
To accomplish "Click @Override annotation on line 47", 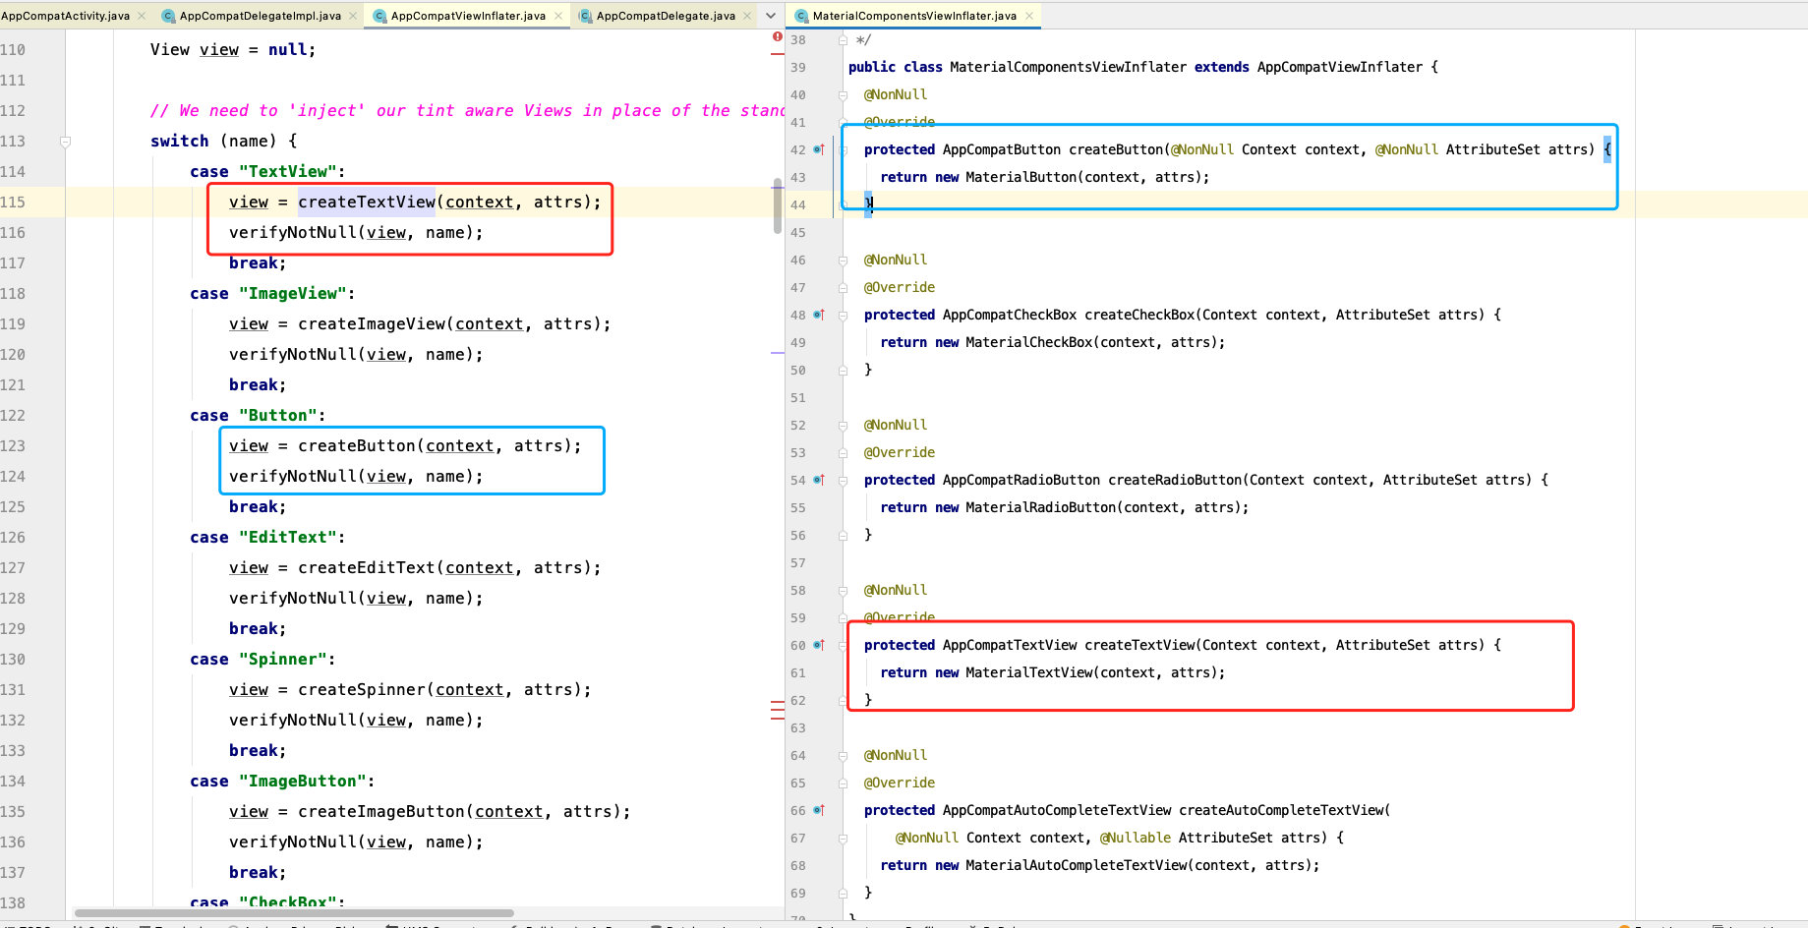I will pos(900,287).
